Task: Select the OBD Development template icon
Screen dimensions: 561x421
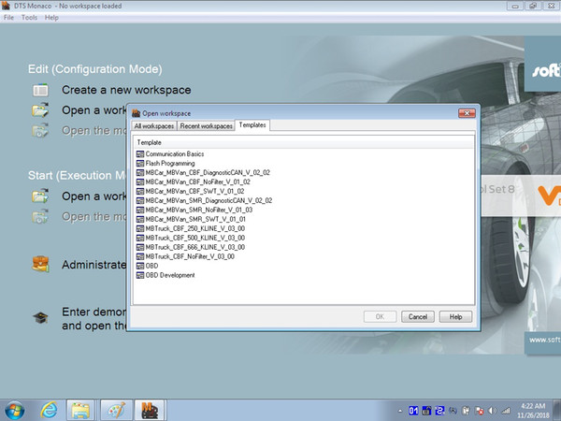Action: [140, 275]
